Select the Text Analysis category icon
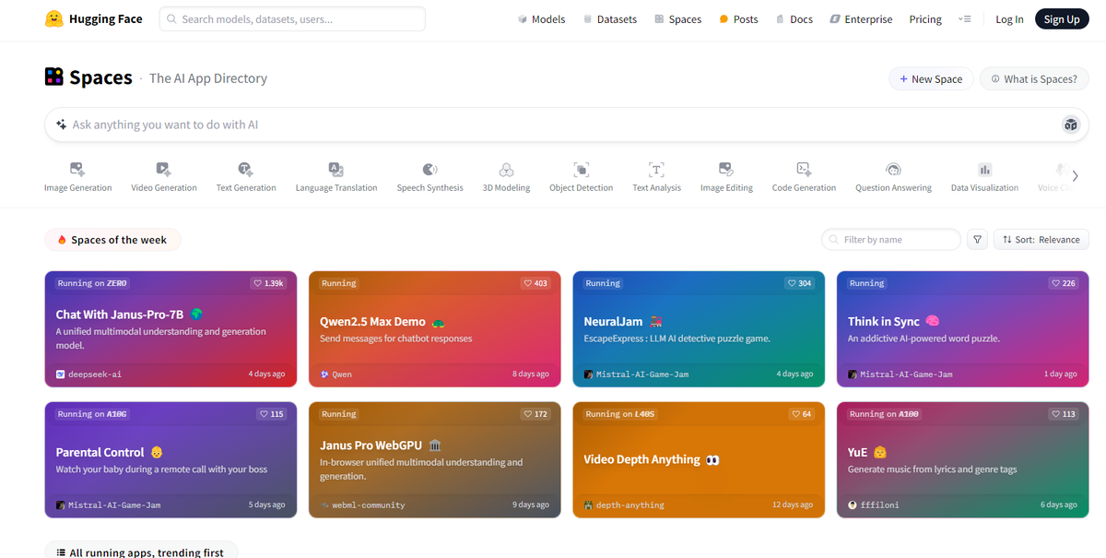Viewport: 1106px width, 558px height. pyautogui.click(x=656, y=170)
